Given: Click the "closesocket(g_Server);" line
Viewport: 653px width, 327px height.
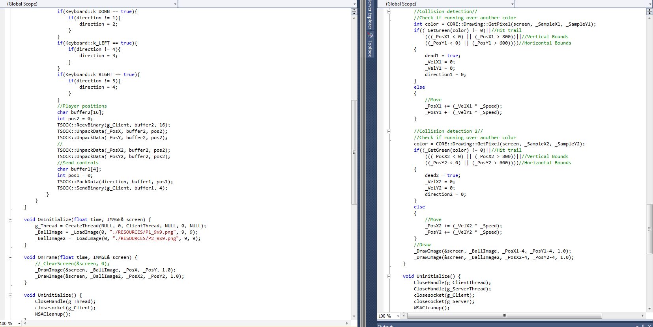Looking at the screenshot, I should (x=444, y=301).
